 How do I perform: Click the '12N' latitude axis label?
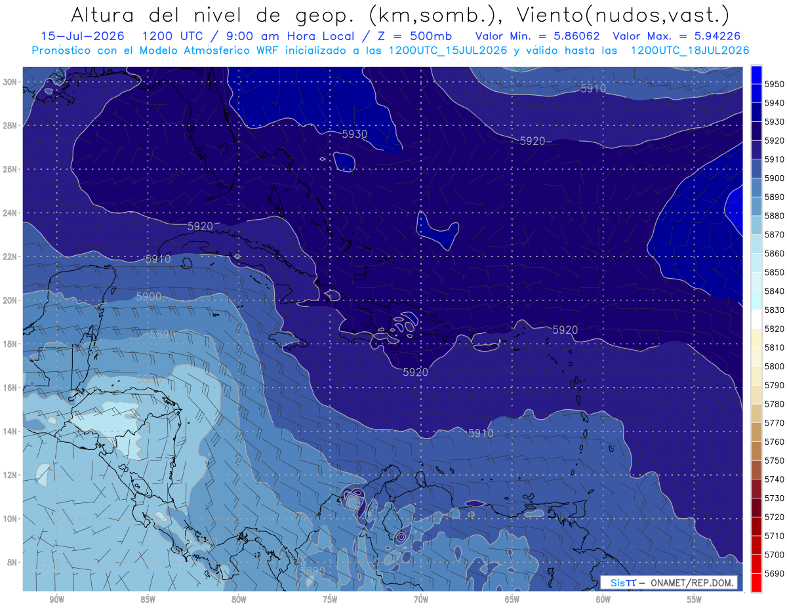point(10,475)
